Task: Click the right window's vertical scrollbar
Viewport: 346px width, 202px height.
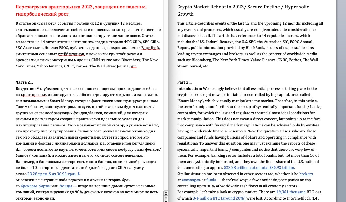Action: point(341,101)
